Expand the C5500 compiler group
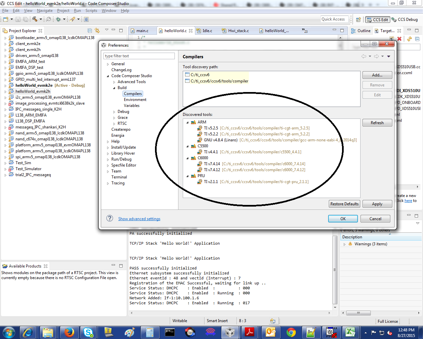Viewport: 423px width, 339px height. point(187,146)
